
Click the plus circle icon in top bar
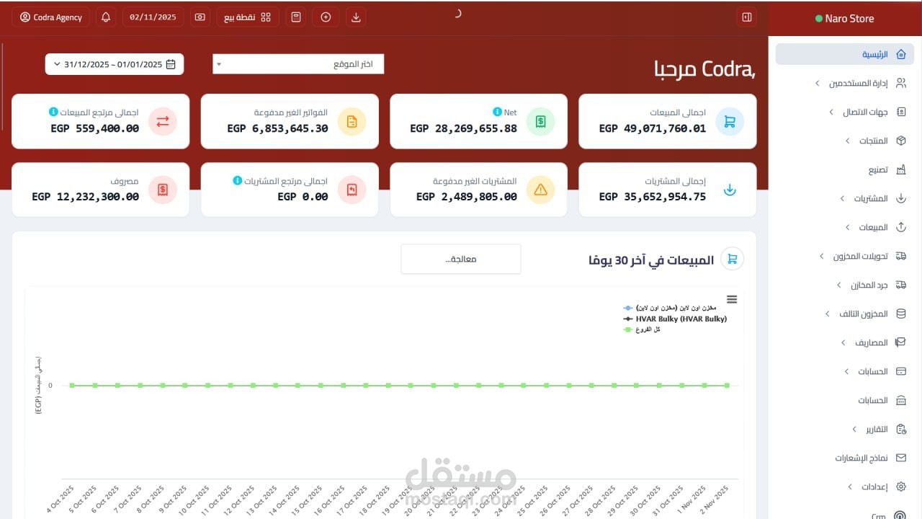(326, 17)
